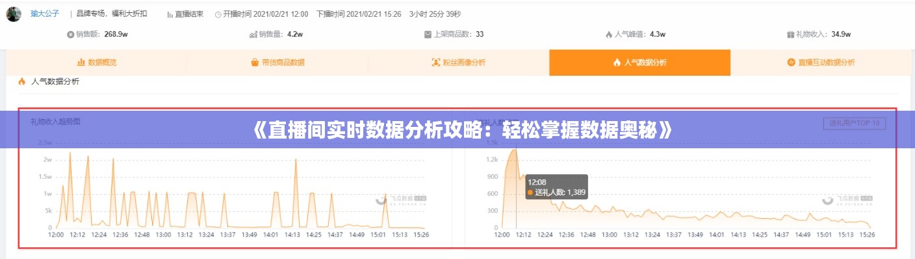Switch to the 带货商品数据 tab
This screenshot has height=259, width=915.
tap(277, 62)
